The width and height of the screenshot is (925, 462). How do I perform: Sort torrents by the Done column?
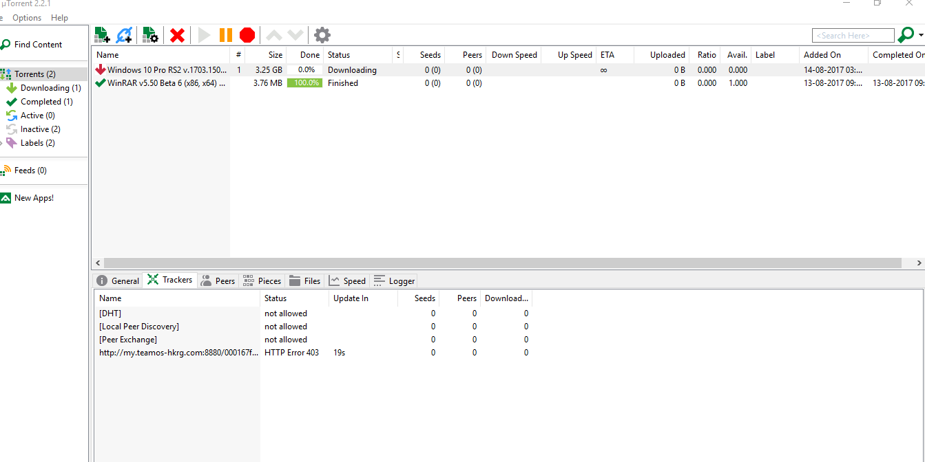pos(304,55)
